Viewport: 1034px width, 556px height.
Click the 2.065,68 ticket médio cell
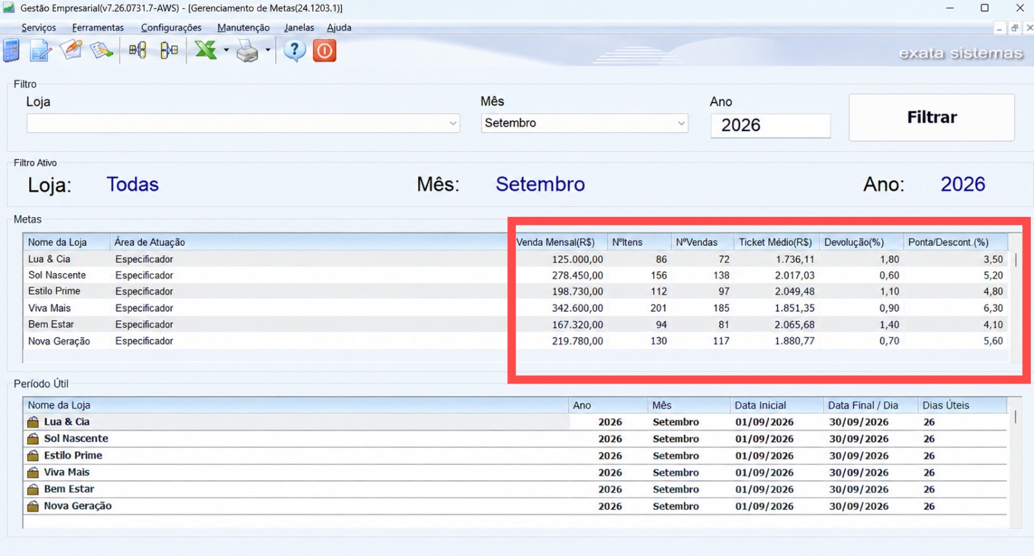794,325
